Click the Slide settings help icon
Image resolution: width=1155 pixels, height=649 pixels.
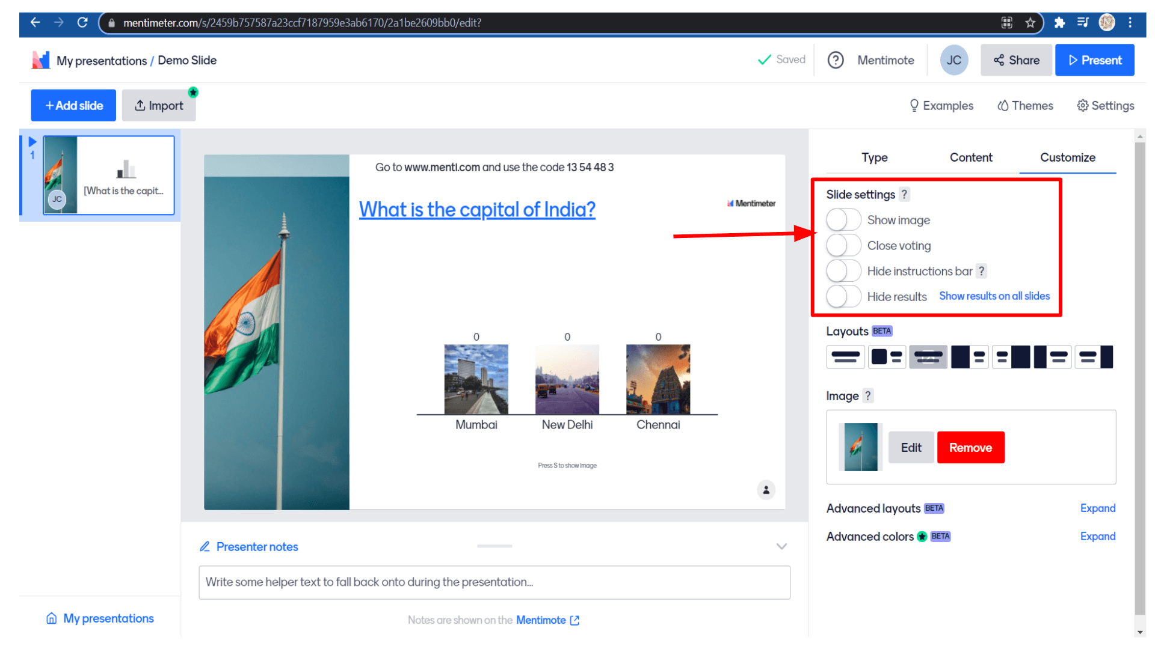(904, 195)
